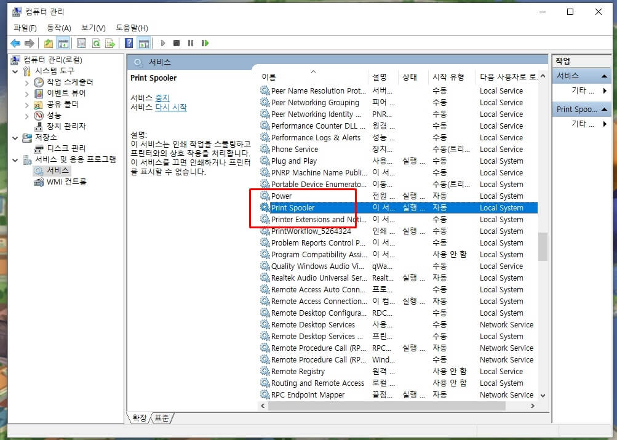Click the 성능 tree icon
The image size is (617, 440).
pyautogui.click(x=39, y=115)
